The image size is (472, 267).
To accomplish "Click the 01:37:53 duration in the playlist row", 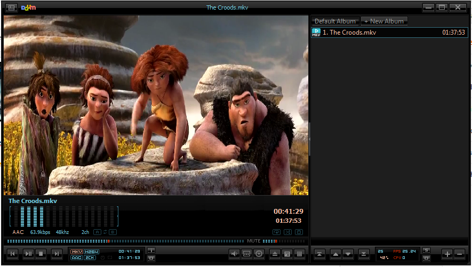I will tap(454, 33).
